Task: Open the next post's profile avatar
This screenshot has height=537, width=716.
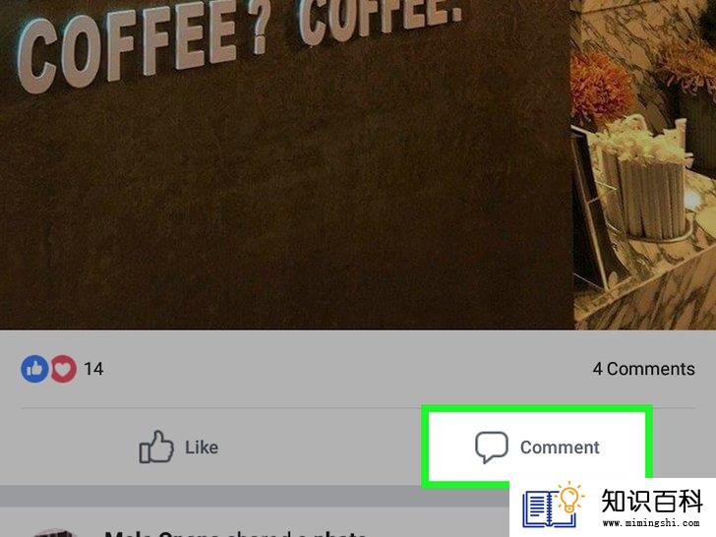Action: [x=54, y=533]
